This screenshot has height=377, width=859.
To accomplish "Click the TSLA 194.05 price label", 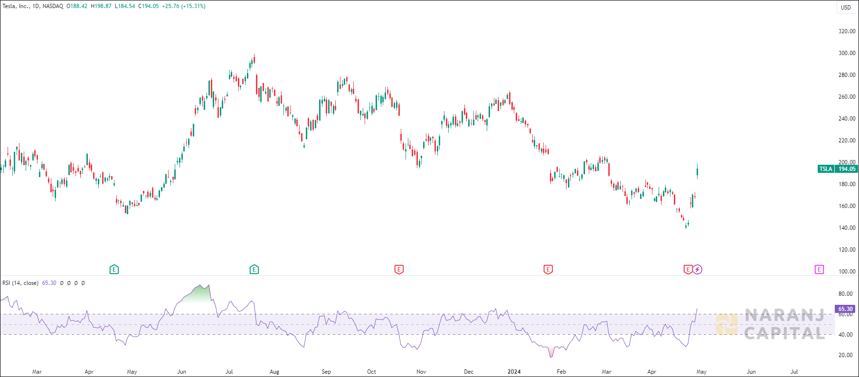I will coord(838,169).
